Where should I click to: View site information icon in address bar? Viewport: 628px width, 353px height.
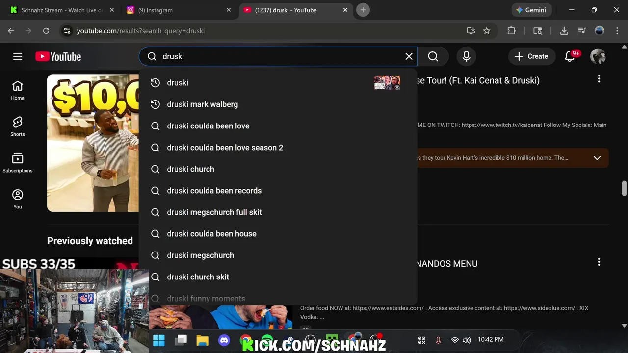coord(67,31)
